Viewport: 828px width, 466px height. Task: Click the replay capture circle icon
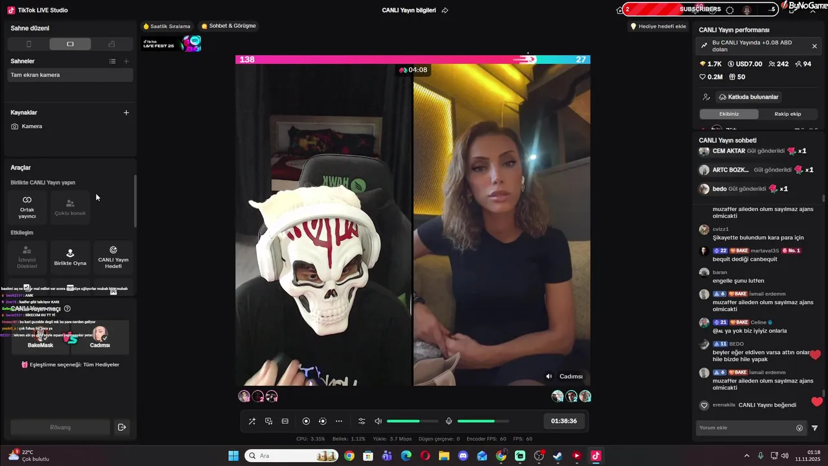pos(323,421)
